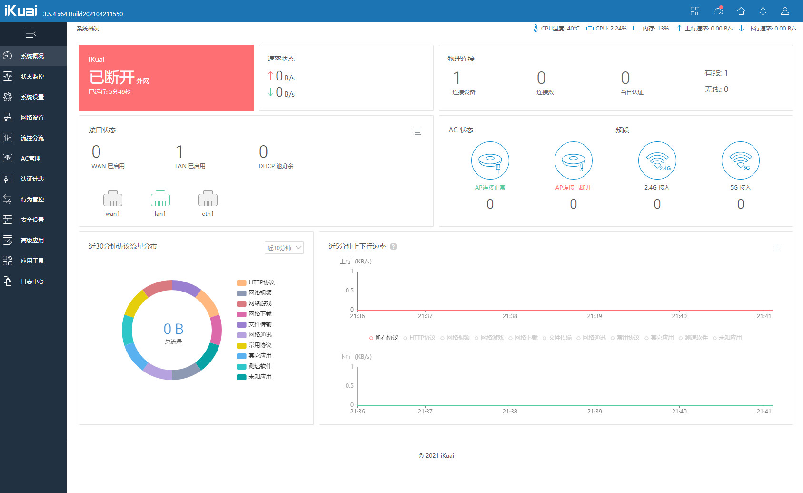Click the 高级应用 sidebar icon
Screen dimensions: 803x493
coord(8,240)
